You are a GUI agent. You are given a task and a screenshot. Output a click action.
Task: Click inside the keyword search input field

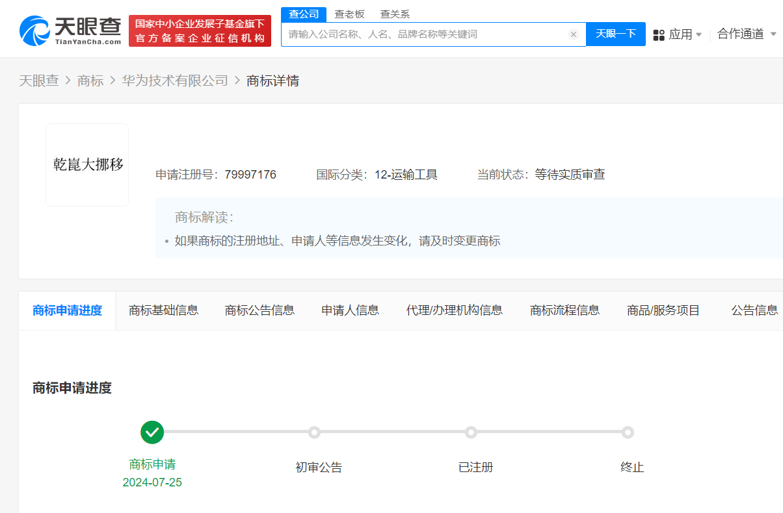click(x=423, y=34)
